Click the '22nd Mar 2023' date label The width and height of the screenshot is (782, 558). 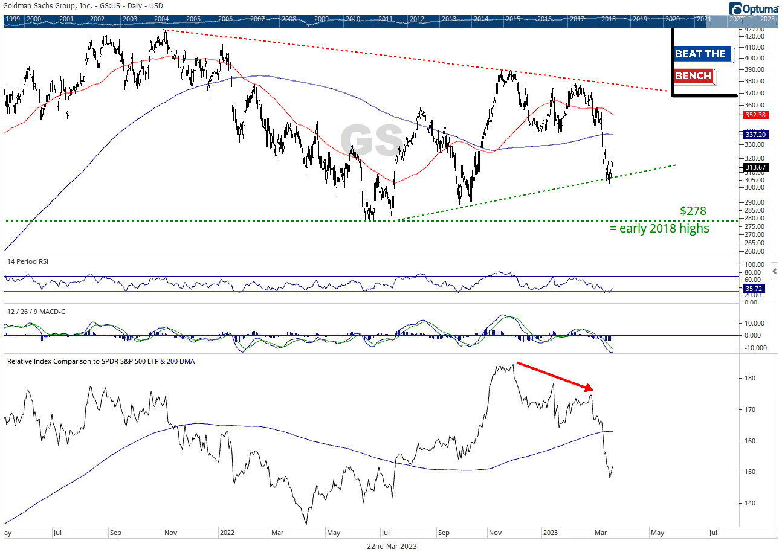390,546
